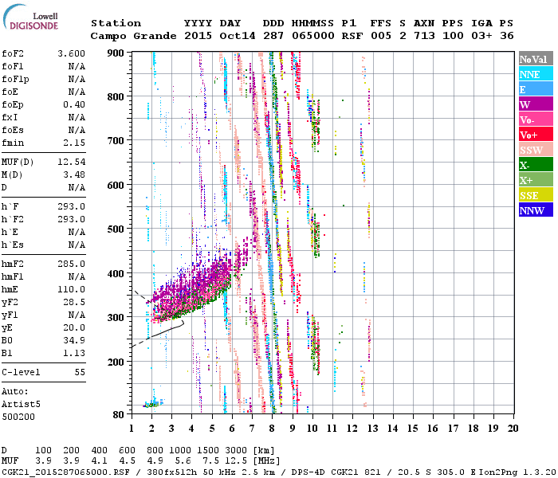Click the AXN value 713
558x478 pixels.
[424, 36]
